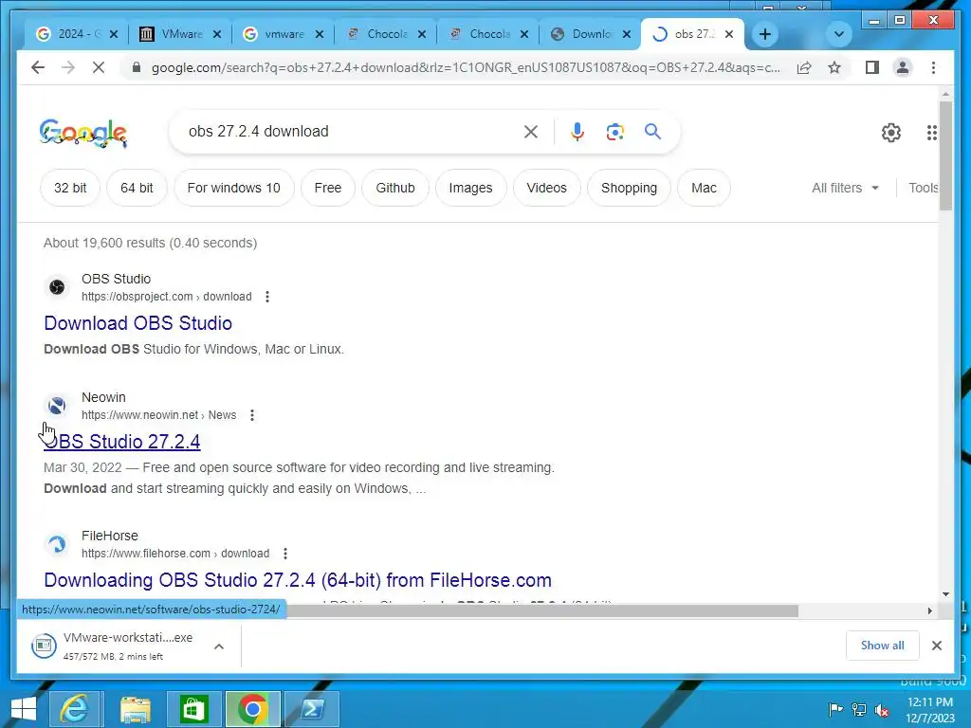Open more options for FileHorse result
The image size is (971, 728).
(x=284, y=554)
